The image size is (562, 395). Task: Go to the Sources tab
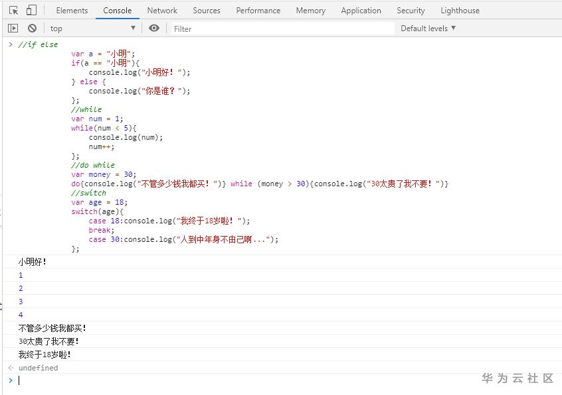point(207,11)
